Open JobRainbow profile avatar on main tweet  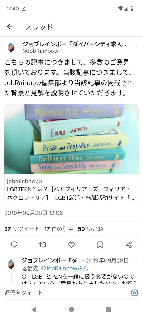[11, 47]
